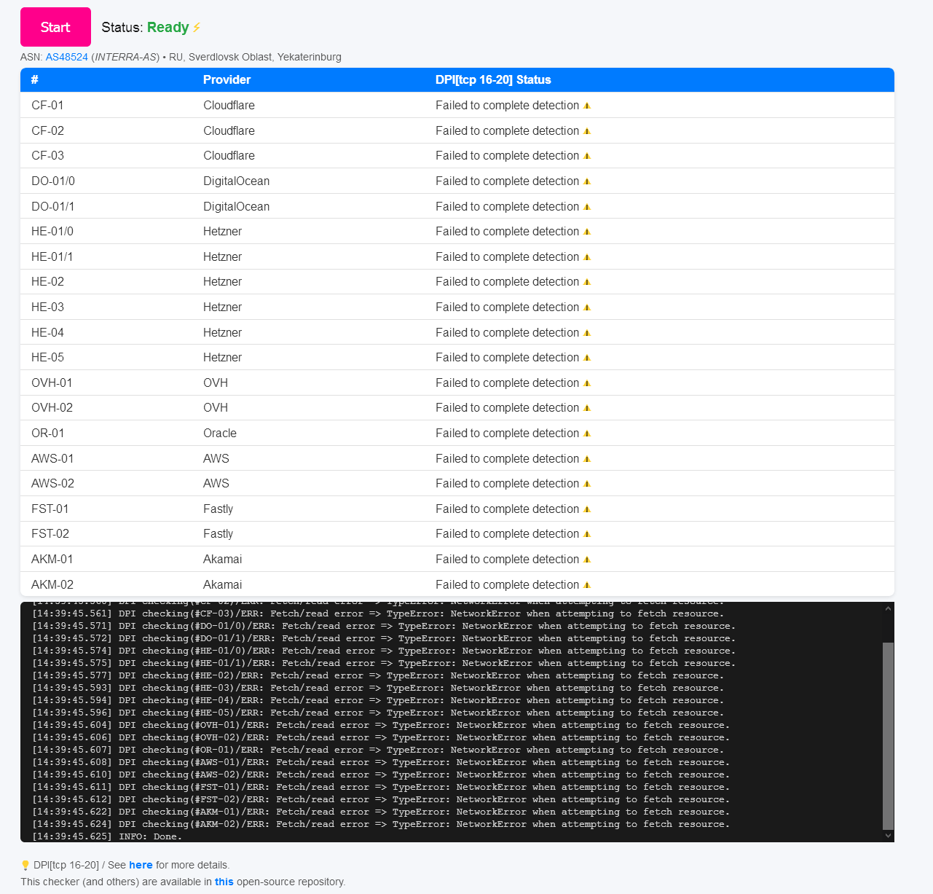Screen dimensions: 933x894
Task: Click 'AWS' provider in row AWS-01
Action: tap(216, 459)
